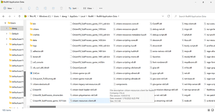Go forward with the Forward arrow

click(9, 16)
